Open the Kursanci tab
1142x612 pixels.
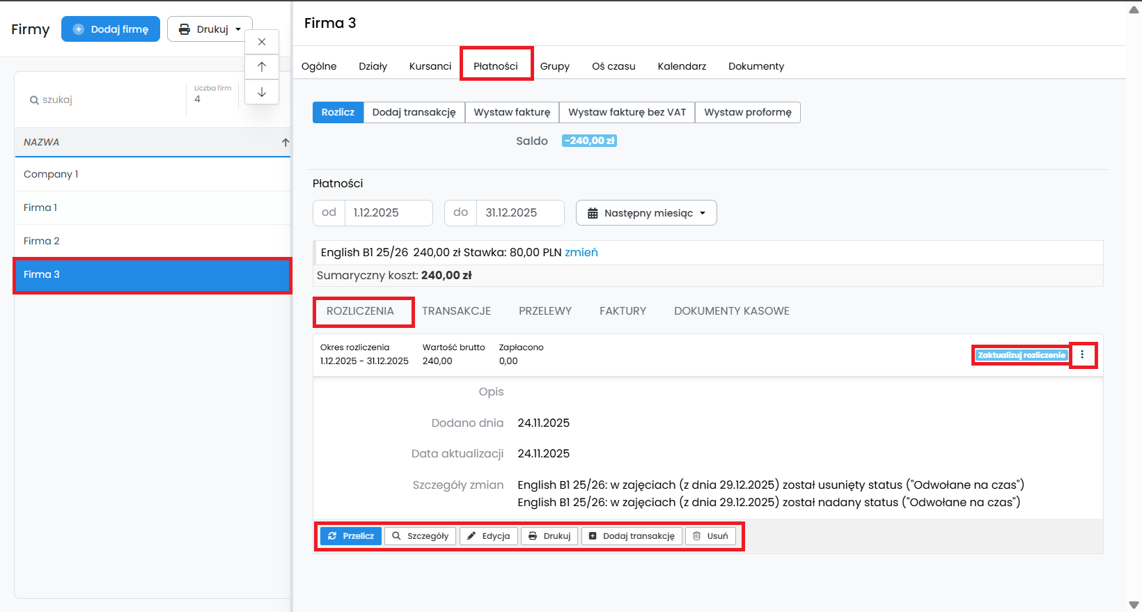[x=430, y=66]
